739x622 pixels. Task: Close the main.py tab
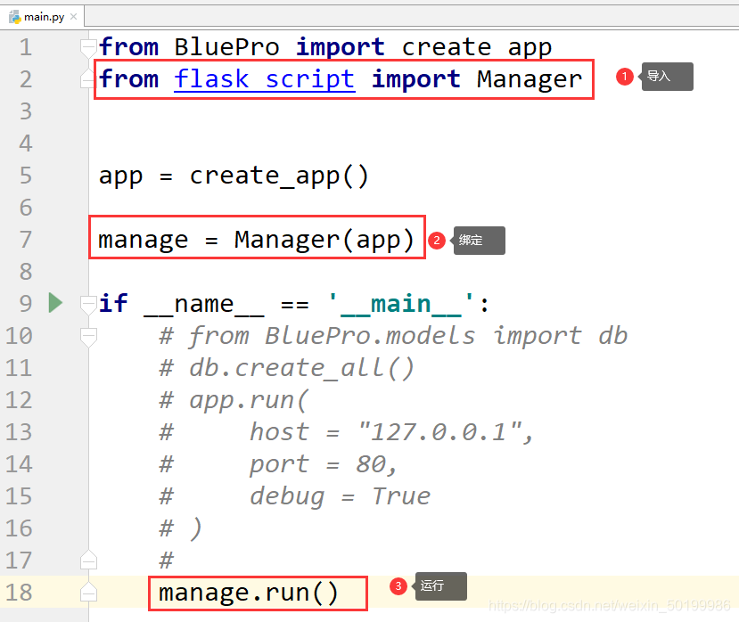[73, 17]
